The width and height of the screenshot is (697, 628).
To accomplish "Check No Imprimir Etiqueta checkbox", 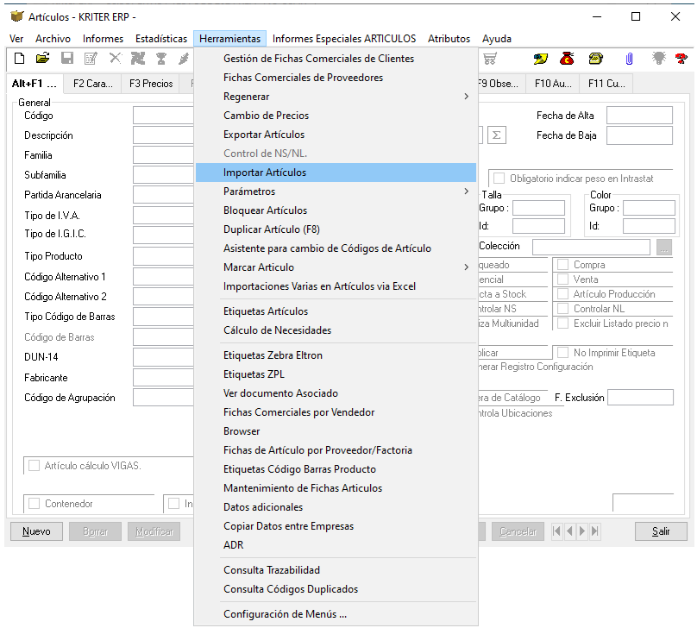I will coord(562,353).
